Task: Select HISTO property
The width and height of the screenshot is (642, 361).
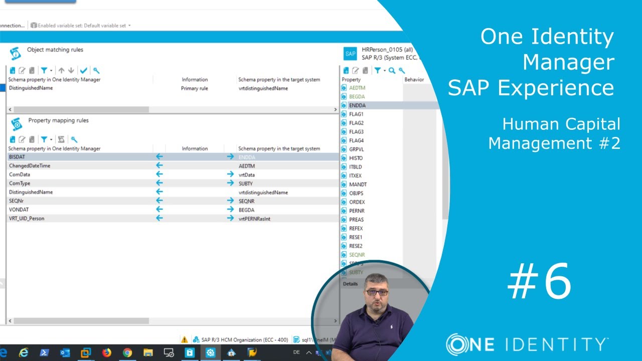Action: pos(356,158)
